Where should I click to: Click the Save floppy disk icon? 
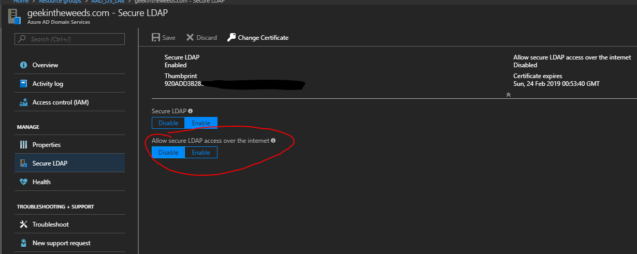[x=155, y=38]
